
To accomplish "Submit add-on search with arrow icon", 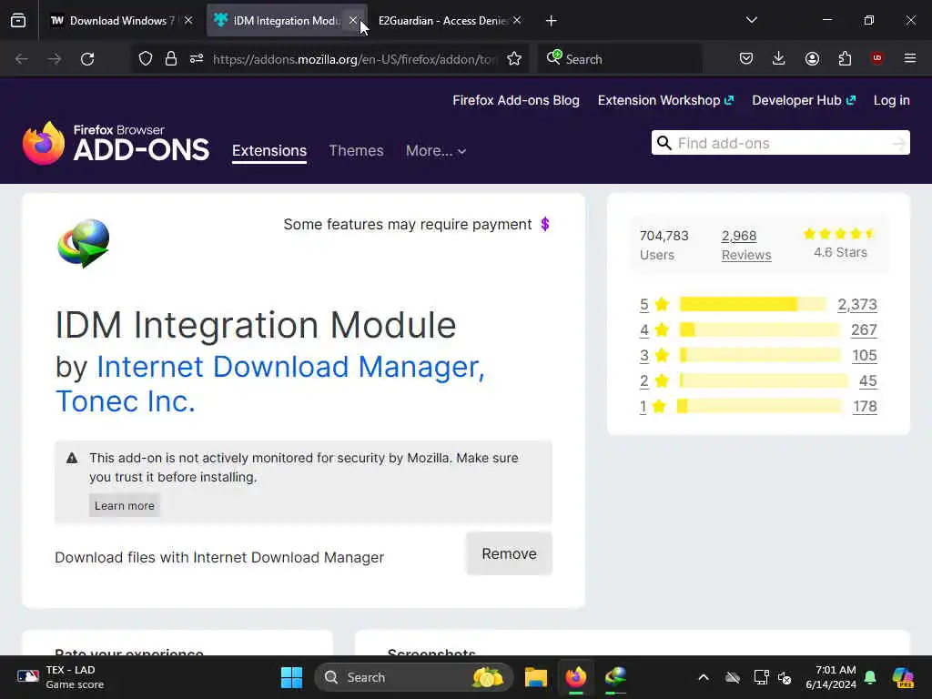I will (898, 143).
